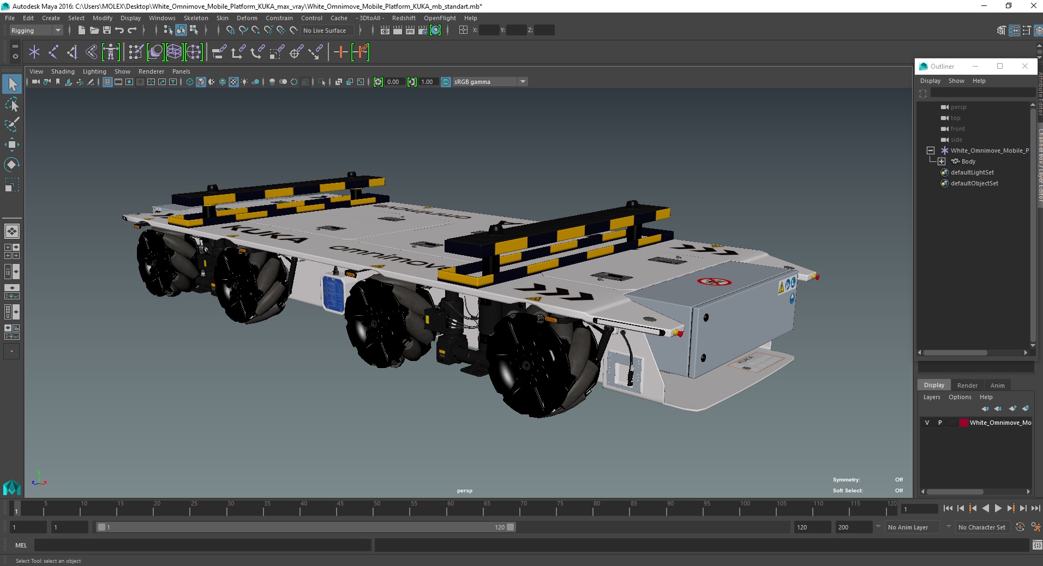1043x566 pixels.
Task: Create layer from selected objects
Action: [1026, 408]
